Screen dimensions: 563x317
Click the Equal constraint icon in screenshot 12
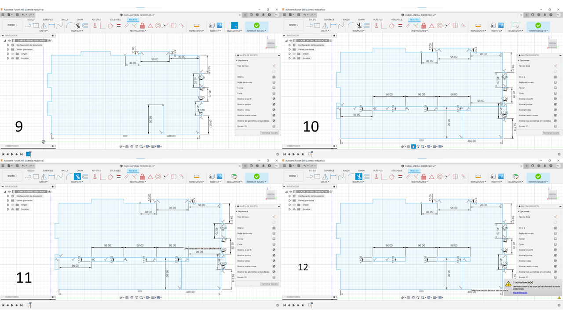pos(400,177)
